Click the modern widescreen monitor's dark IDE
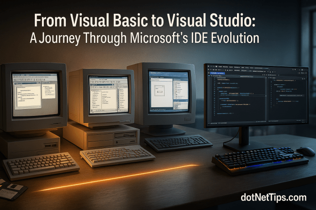This screenshot has width=316, height=210. click(x=256, y=95)
